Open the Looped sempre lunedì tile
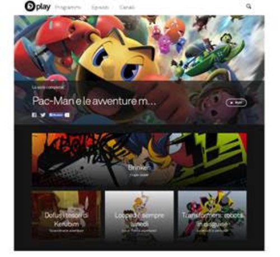280x257 pixels. pos(139,214)
